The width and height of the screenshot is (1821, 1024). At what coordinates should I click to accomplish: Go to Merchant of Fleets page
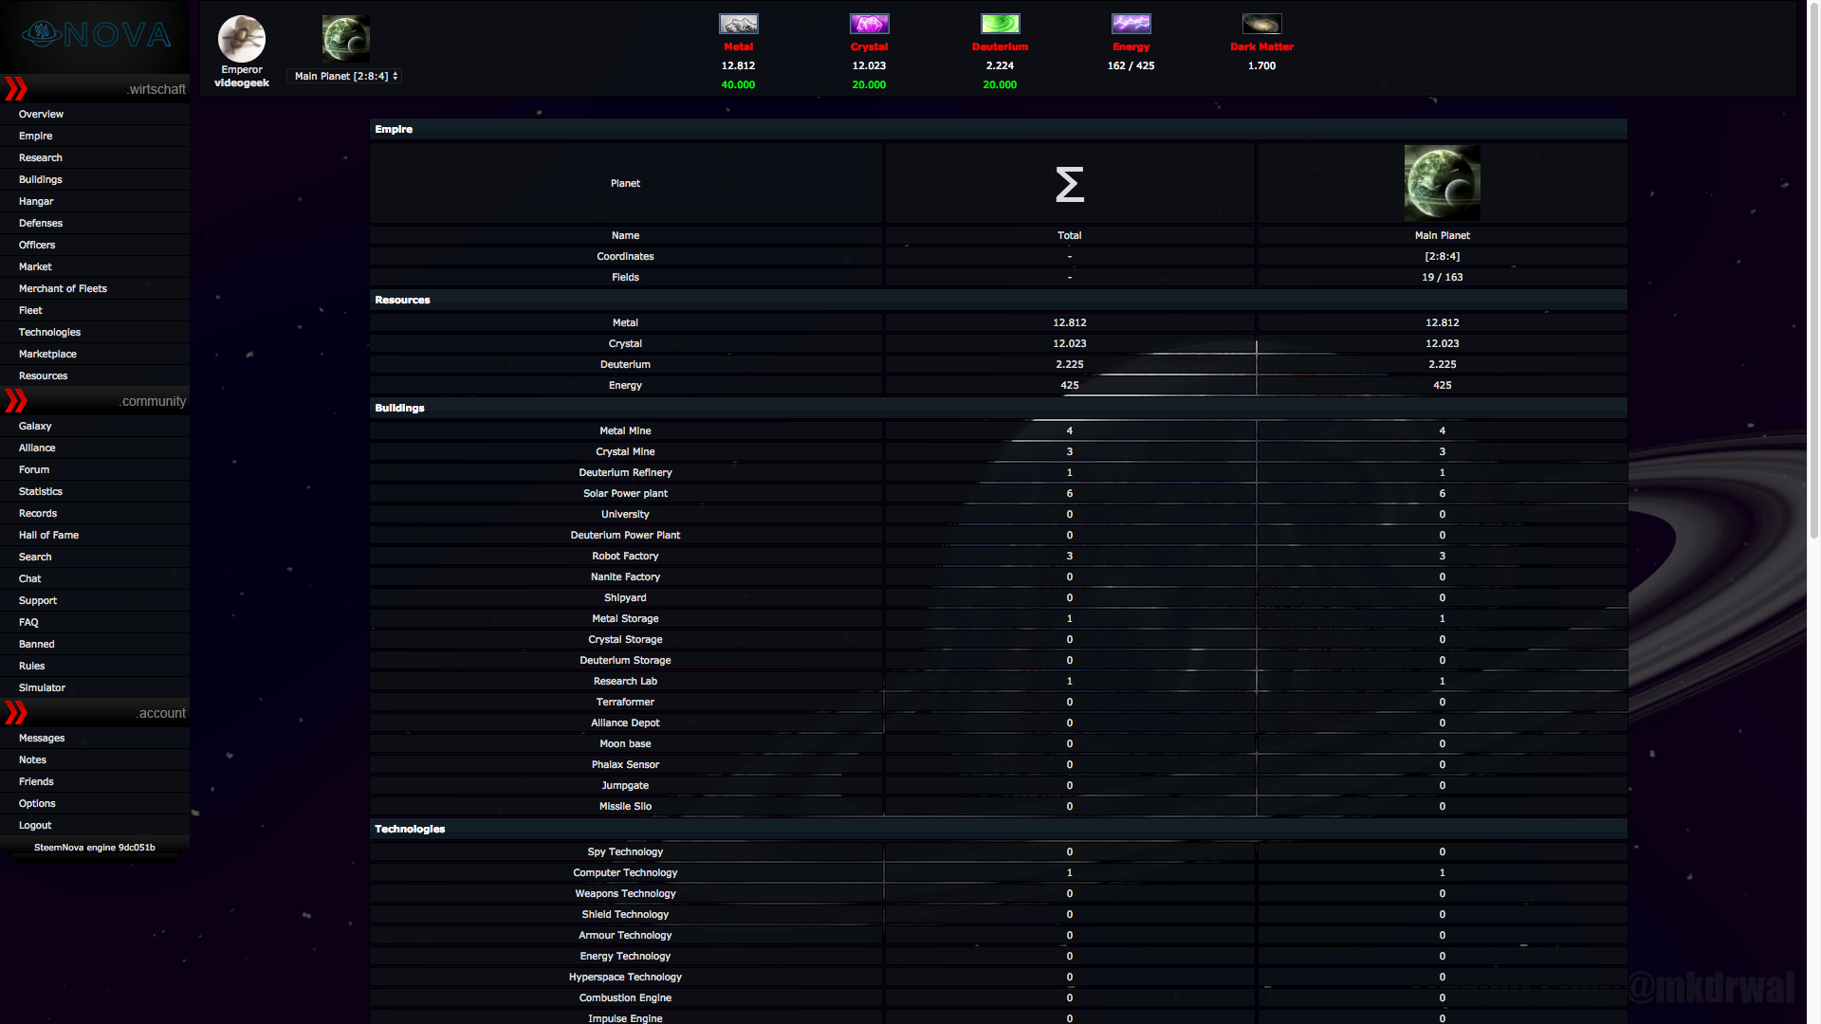coord(63,288)
